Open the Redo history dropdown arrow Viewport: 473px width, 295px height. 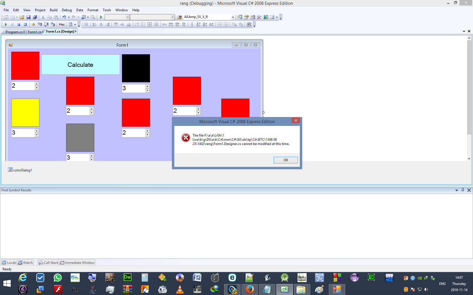coord(78,17)
